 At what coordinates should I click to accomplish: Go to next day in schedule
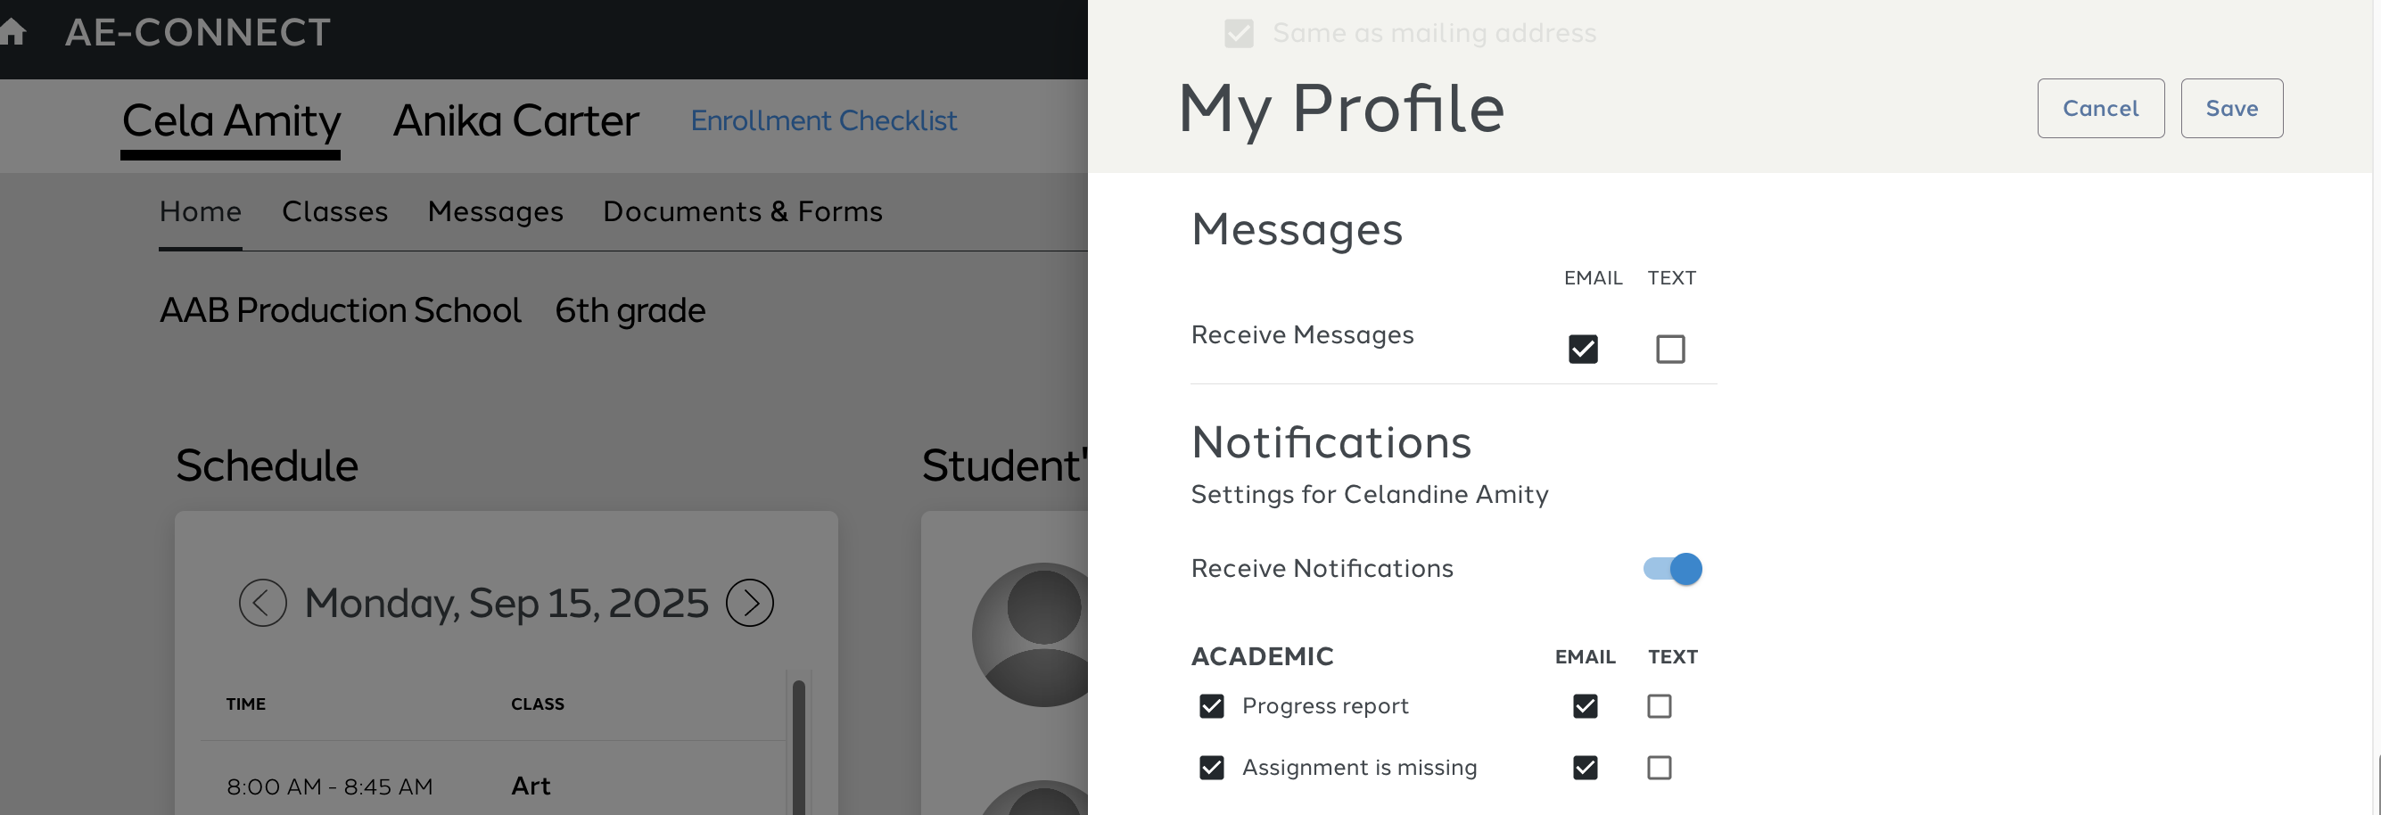tap(750, 603)
